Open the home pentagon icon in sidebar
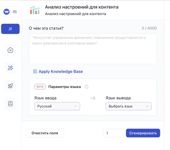Viewport: 170px width, 150px height. tap(10, 50)
